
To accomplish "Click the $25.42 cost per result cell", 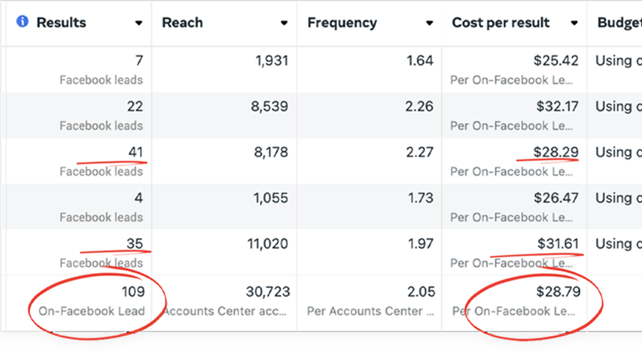I will coord(556,61).
